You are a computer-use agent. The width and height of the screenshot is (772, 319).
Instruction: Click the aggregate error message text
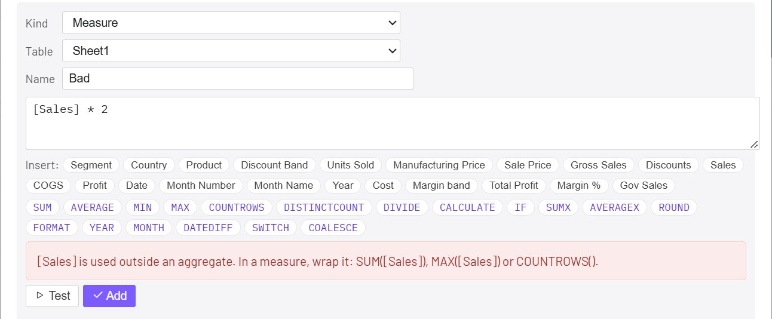click(317, 261)
